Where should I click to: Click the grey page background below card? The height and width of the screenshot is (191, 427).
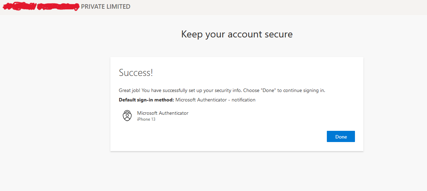tap(235, 171)
